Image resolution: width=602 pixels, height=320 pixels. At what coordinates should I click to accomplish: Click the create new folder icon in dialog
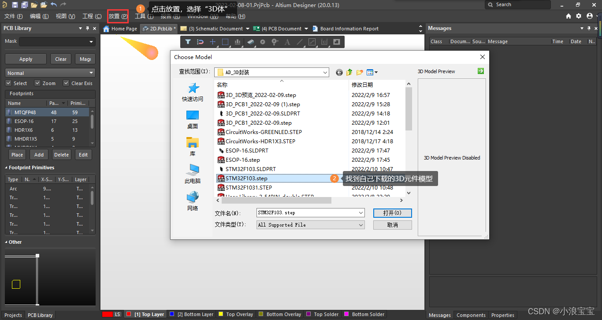pyautogui.click(x=360, y=72)
